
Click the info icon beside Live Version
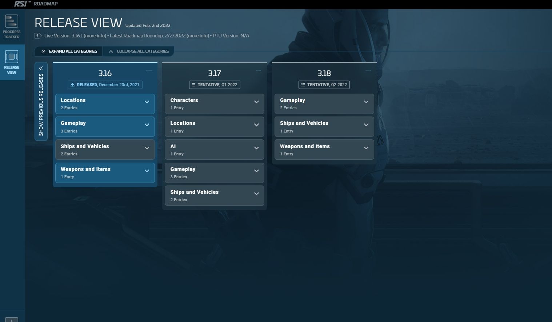tap(37, 36)
